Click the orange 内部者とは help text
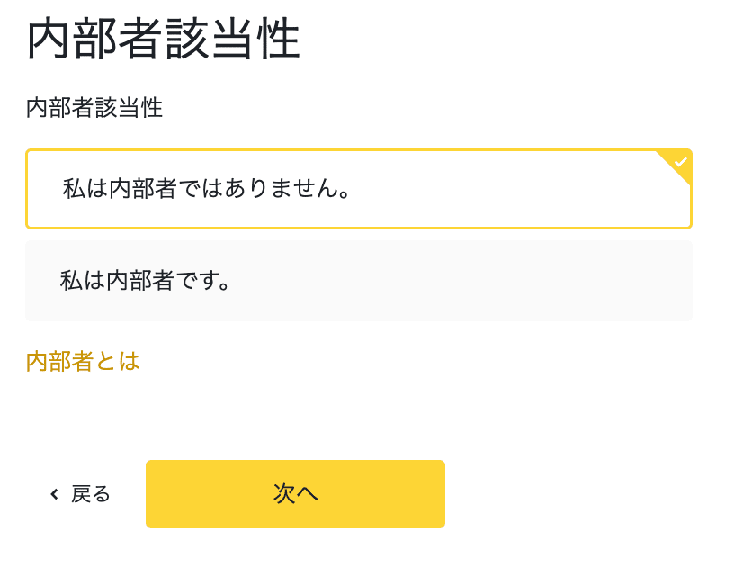This screenshot has height=567, width=734. pos(83,362)
